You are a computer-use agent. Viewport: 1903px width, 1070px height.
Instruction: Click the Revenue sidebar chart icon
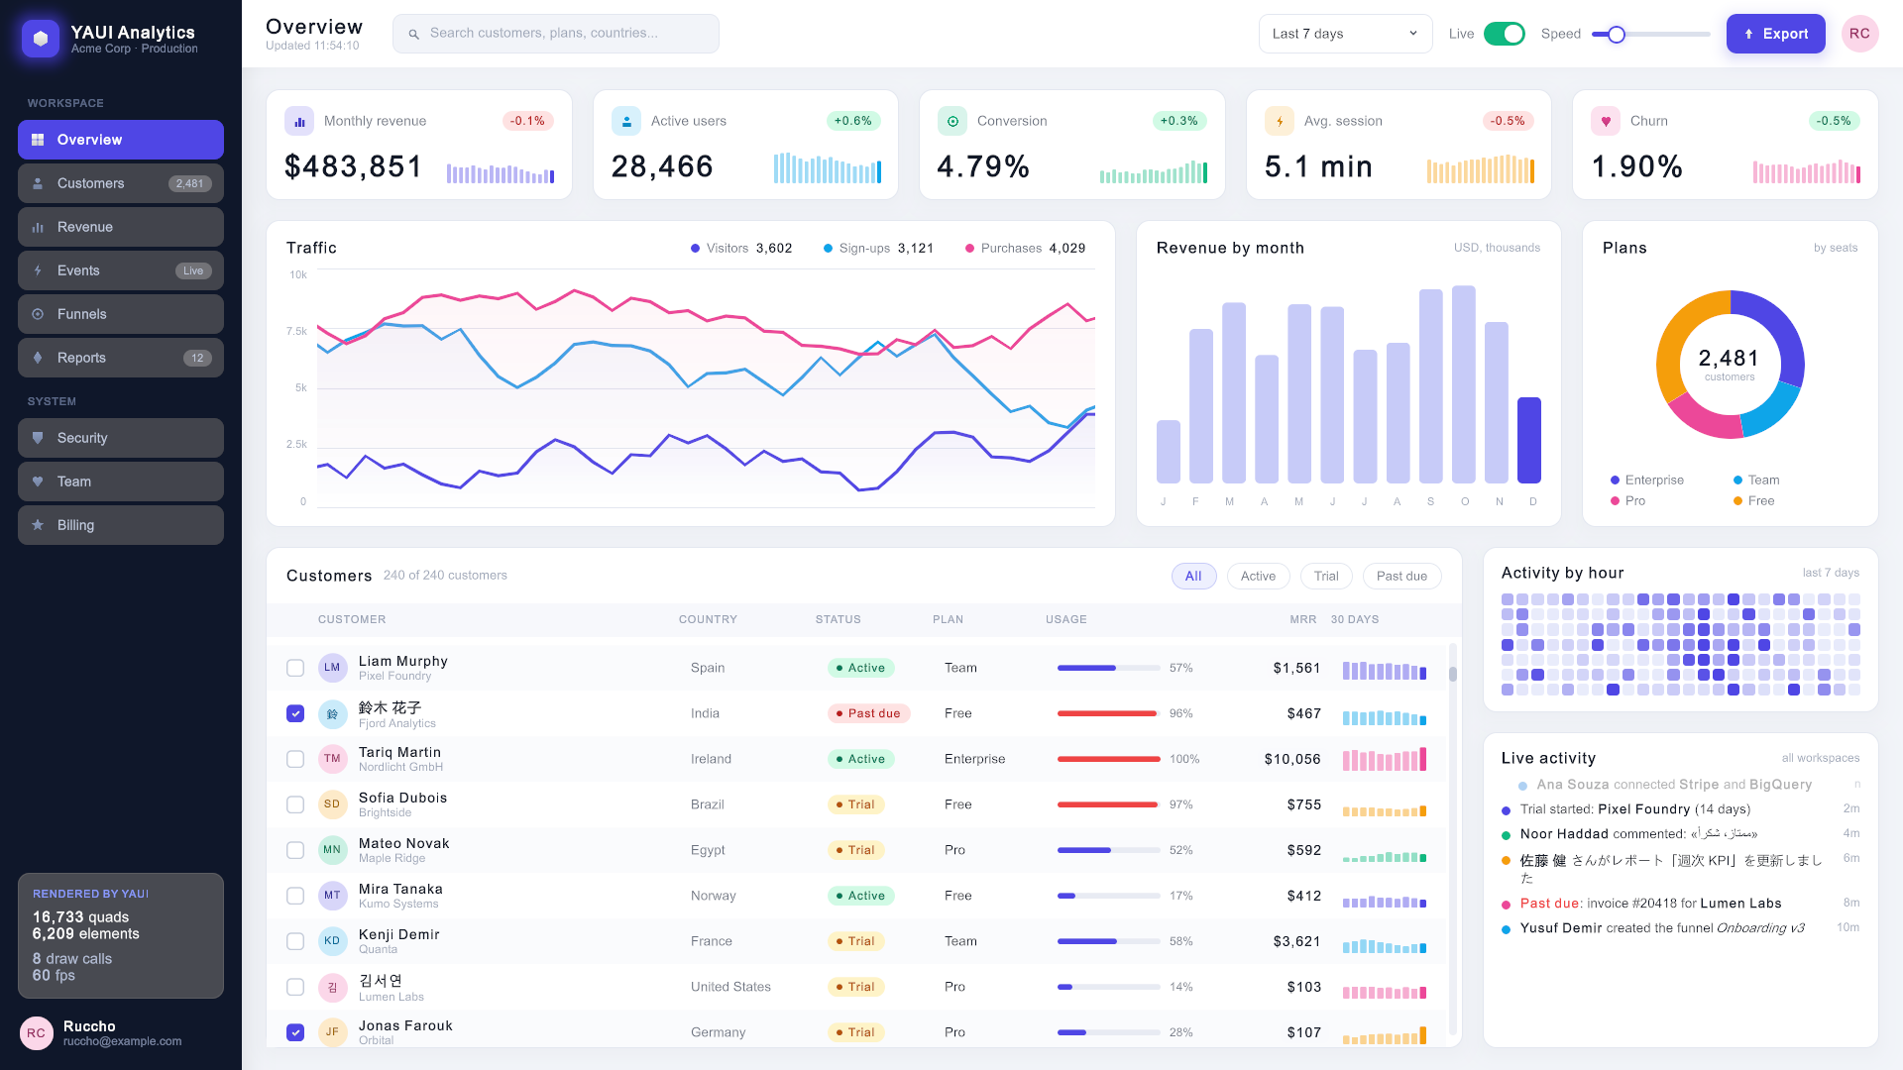click(38, 227)
